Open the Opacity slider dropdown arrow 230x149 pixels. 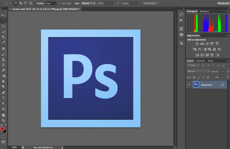pos(228,71)
